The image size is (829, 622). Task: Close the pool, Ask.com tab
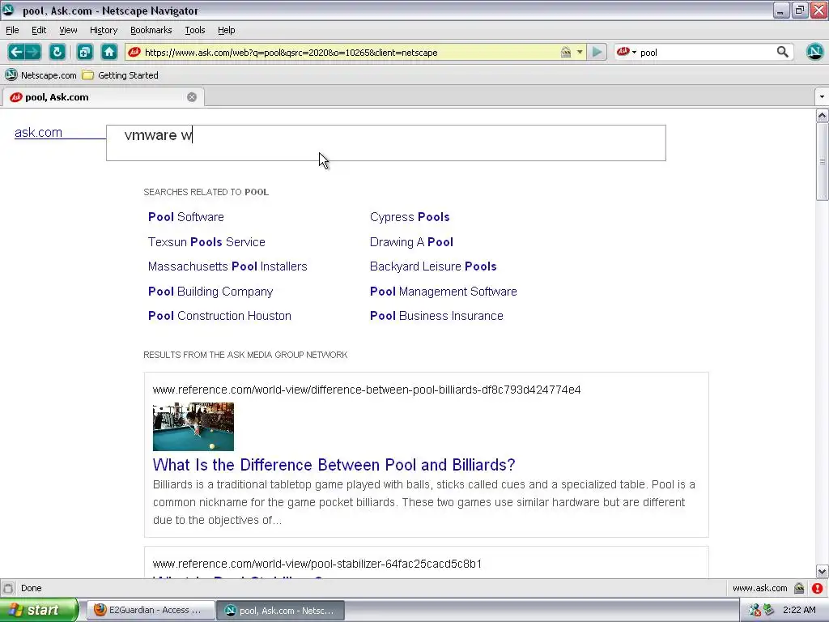[192, 97]
